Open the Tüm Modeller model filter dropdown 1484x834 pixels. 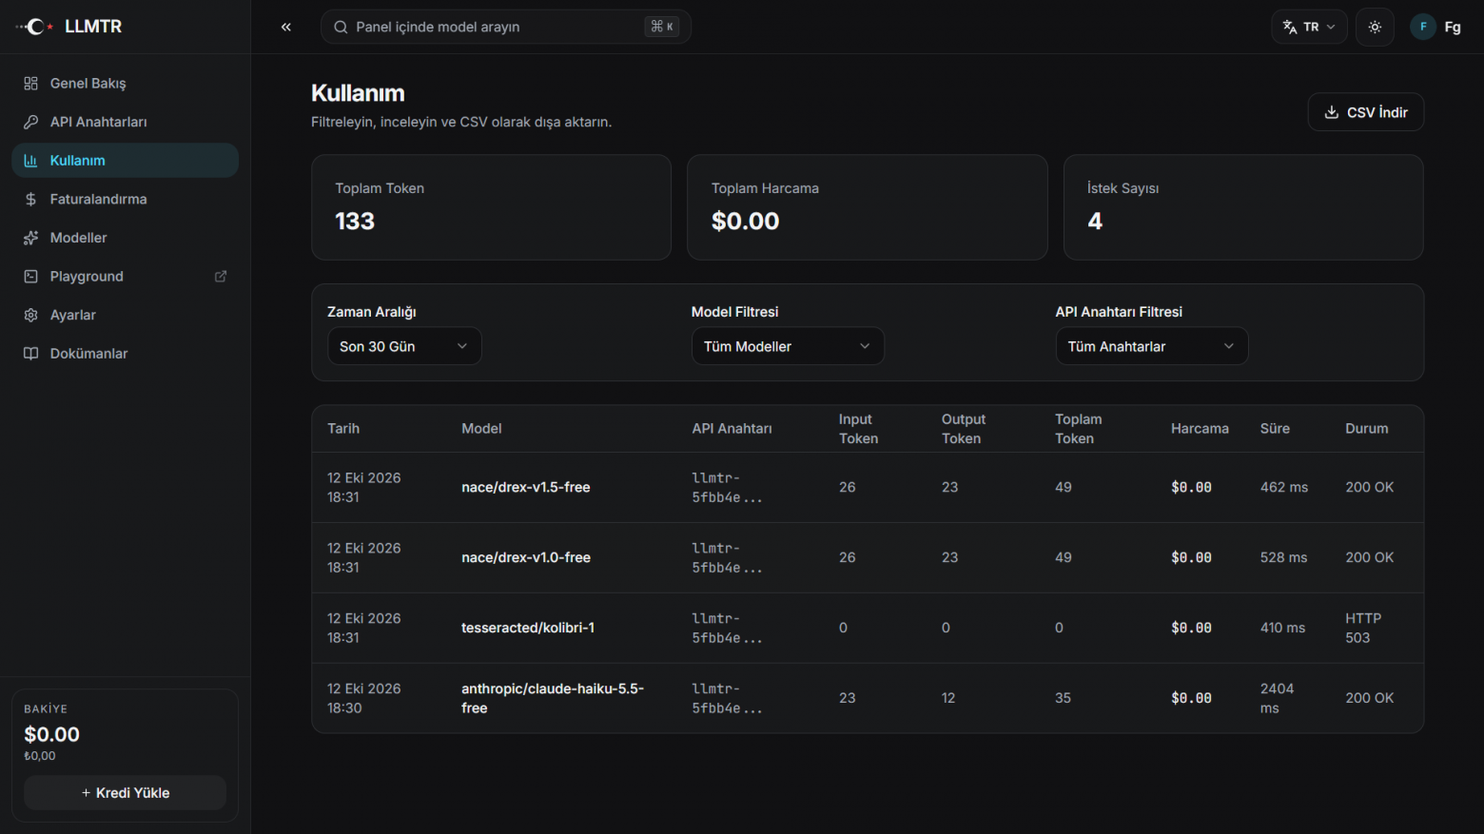pos(788,346)
